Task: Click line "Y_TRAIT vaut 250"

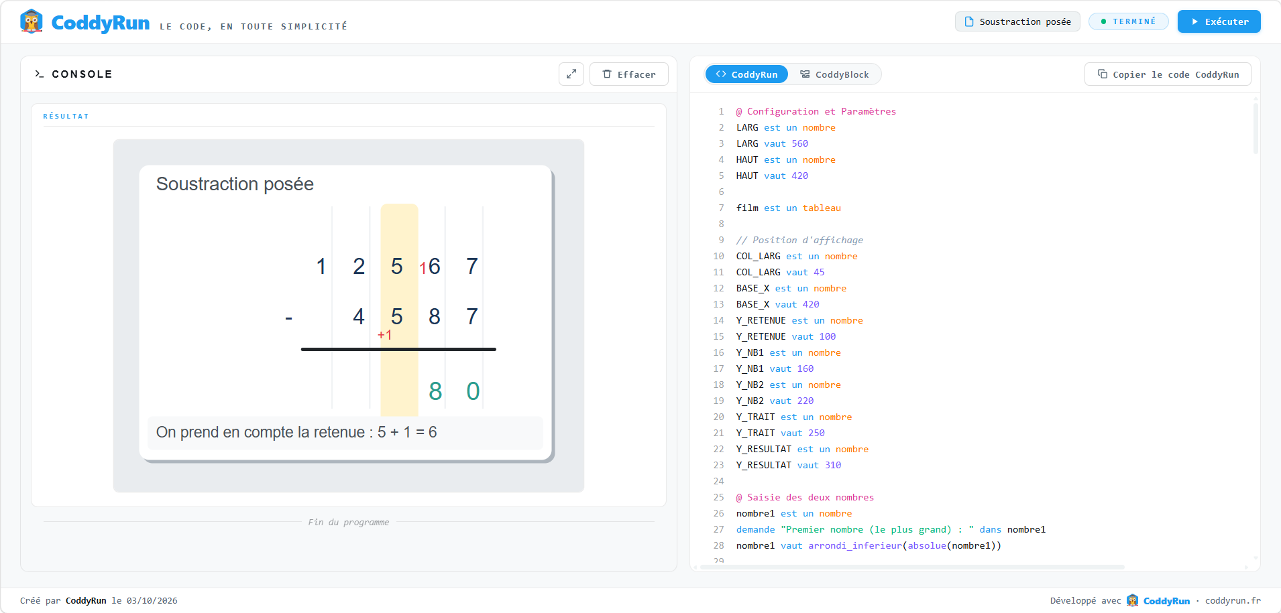Action: tap(781, 433)
